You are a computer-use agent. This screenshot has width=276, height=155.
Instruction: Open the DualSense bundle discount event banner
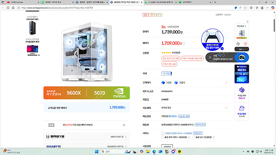212,39
